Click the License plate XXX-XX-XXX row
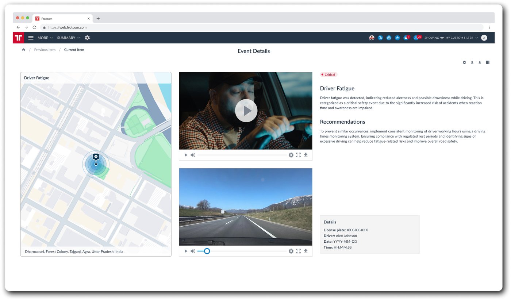The height and width of the screenshot is (300, 511). tap(346, 230)
